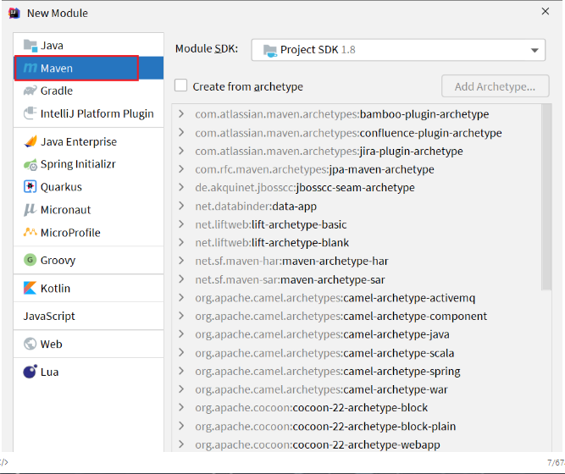Image resolution: width=565 pixels, height=474 pixels.
Task: Close the New Module dialog
Action: coord(546,12)
